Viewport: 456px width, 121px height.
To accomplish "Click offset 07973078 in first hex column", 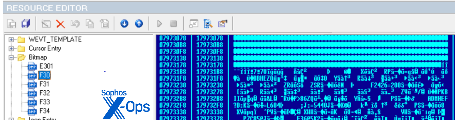I will 173,38.
